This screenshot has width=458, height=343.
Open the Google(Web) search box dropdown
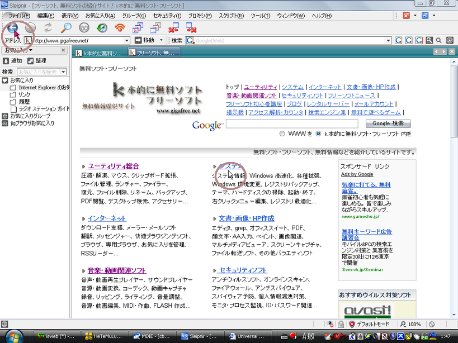(x=388, y=41)
